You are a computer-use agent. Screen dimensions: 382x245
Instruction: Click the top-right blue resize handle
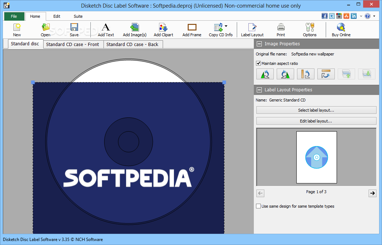tap(224, 82)
